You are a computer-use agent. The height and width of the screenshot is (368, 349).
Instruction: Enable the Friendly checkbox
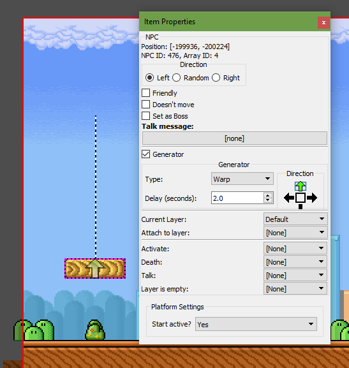pyautogui.click(x=146, y=93)
